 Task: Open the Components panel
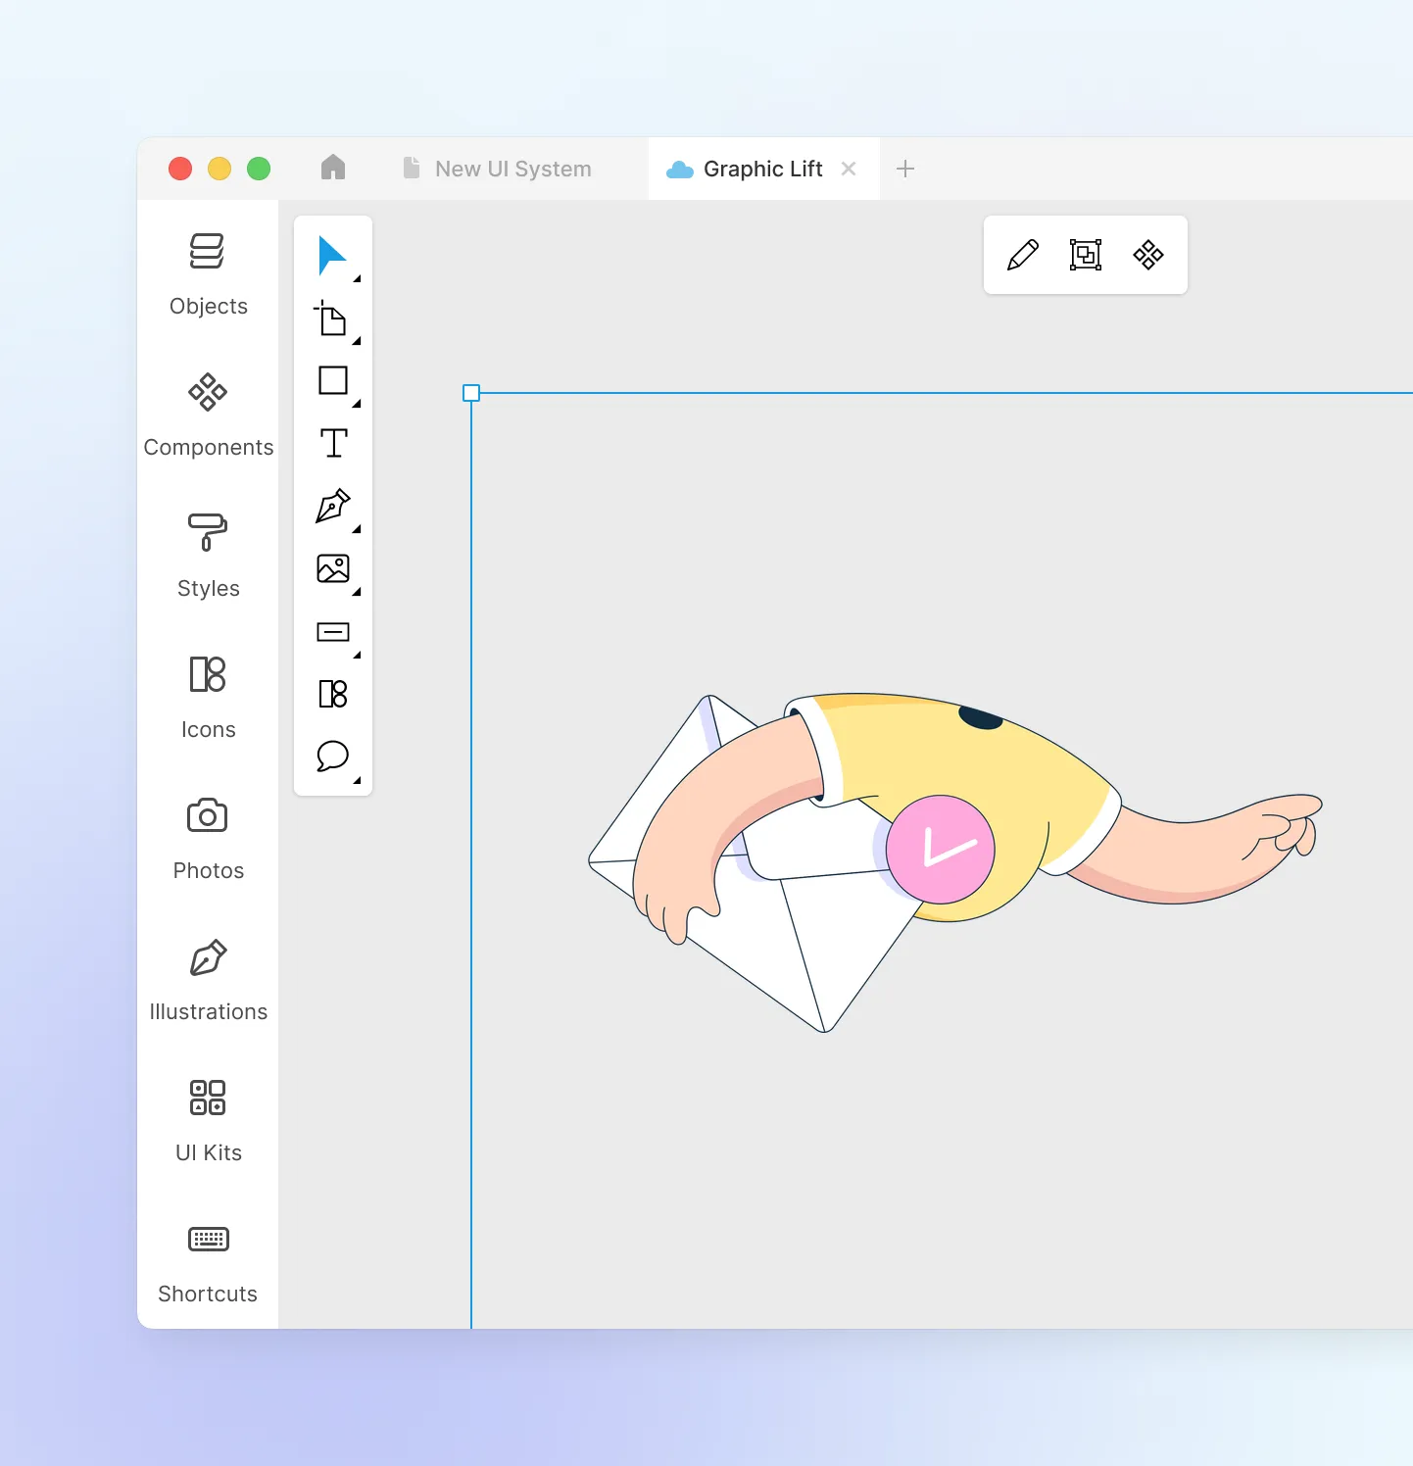(208, 415)
